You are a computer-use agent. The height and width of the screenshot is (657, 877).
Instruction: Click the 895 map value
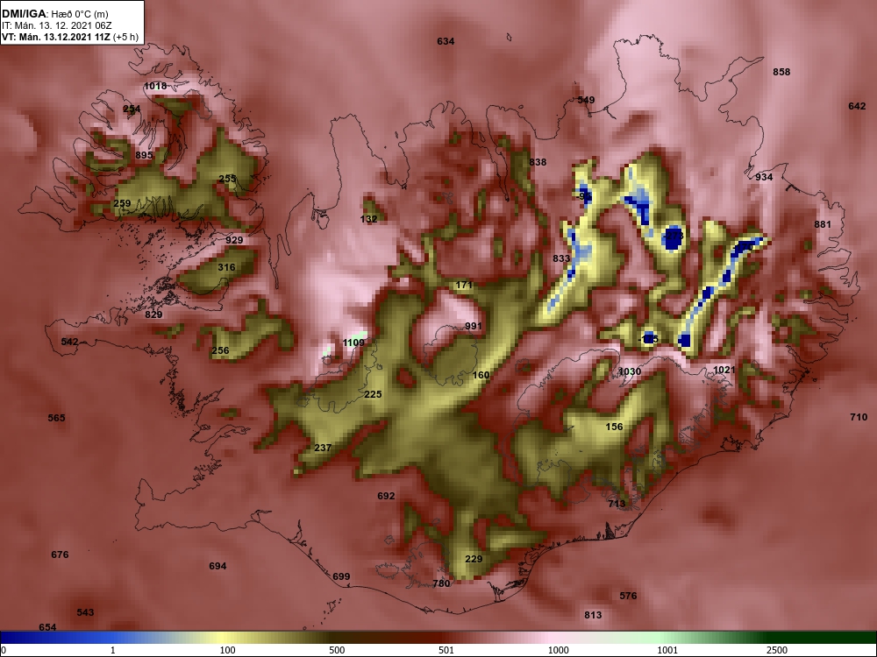point(144,155)
